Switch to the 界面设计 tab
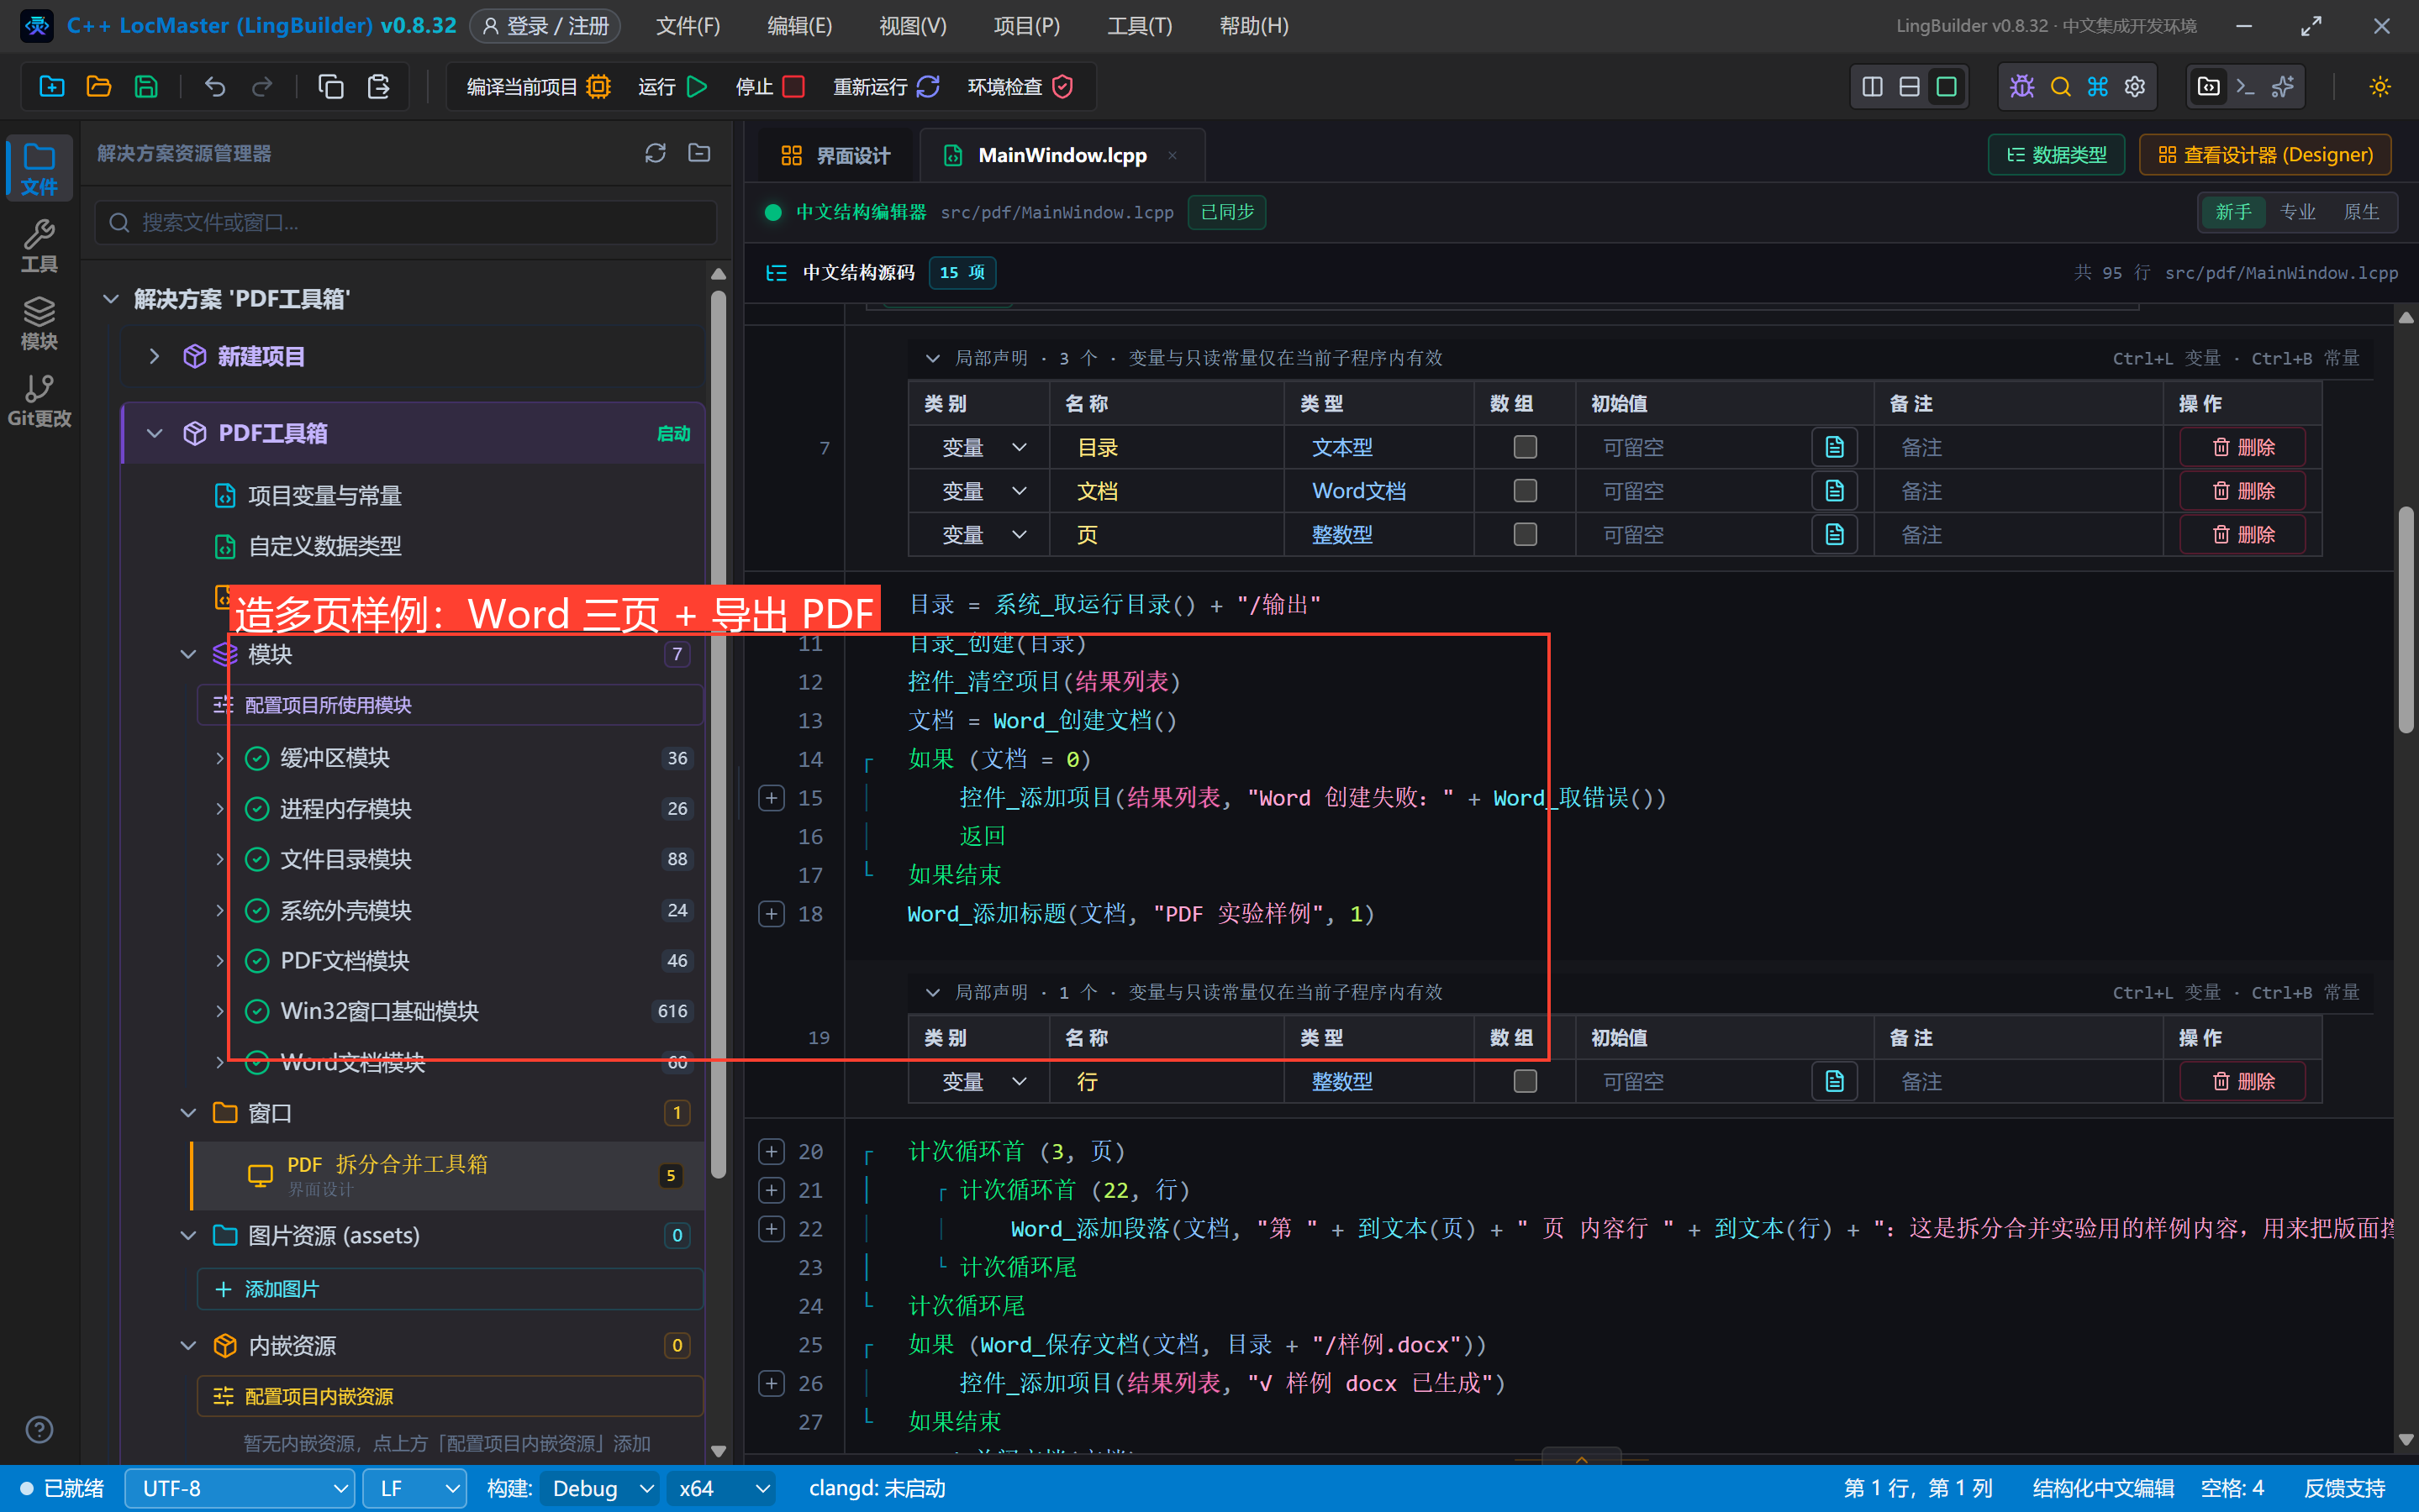 pos(835,155)
